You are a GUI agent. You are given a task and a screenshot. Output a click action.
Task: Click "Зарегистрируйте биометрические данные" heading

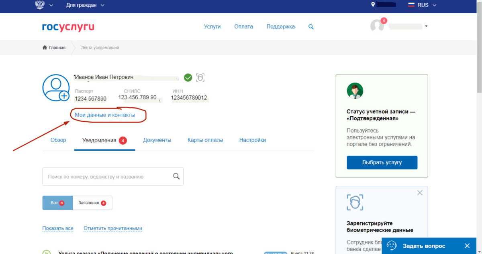(x=380, y=227)
